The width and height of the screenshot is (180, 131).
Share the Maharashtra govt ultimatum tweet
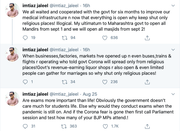pyautogui.click(x=147, y=38)
